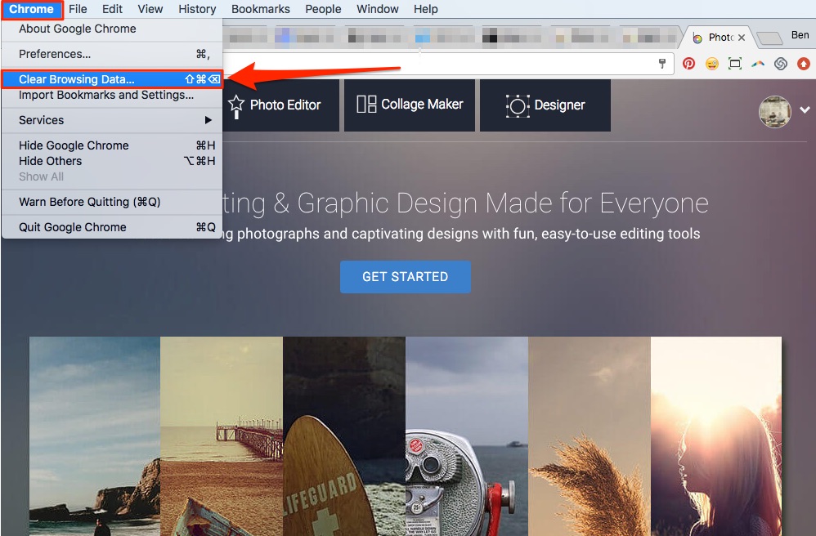Click the BeFunky tab favicon
This screenshot has height=536, width=816.
[697, 38]
